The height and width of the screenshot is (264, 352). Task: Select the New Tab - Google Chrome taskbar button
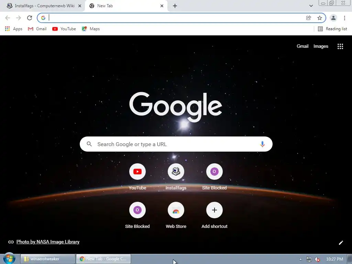point(103,259)
